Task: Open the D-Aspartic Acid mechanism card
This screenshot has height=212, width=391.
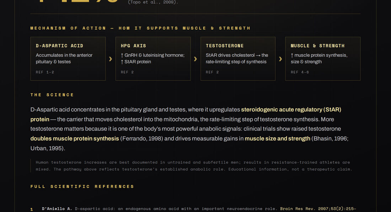Action: tap(68, 59)
